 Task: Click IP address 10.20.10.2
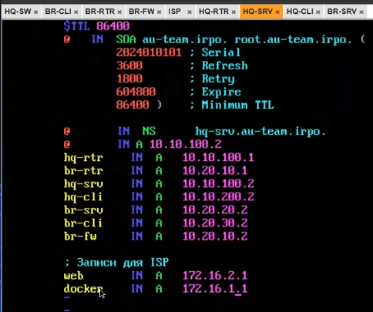click(215, 237)
